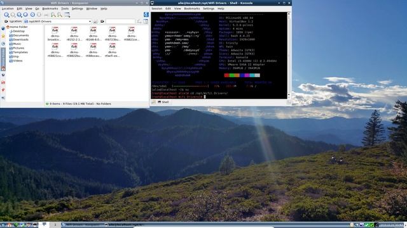Open the red Root Folder sidebar tab

tap(3, 82)
